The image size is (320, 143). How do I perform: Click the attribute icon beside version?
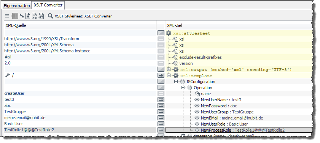[x=175, y=63]
